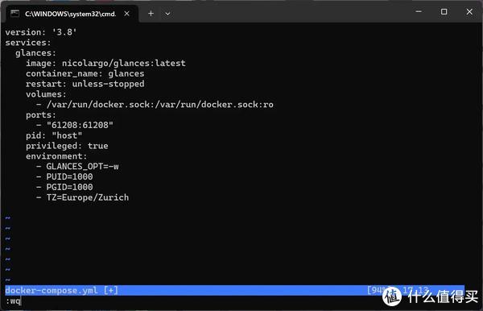
Task: Click the pid: "host" line
Action: [x=54, y=135]
